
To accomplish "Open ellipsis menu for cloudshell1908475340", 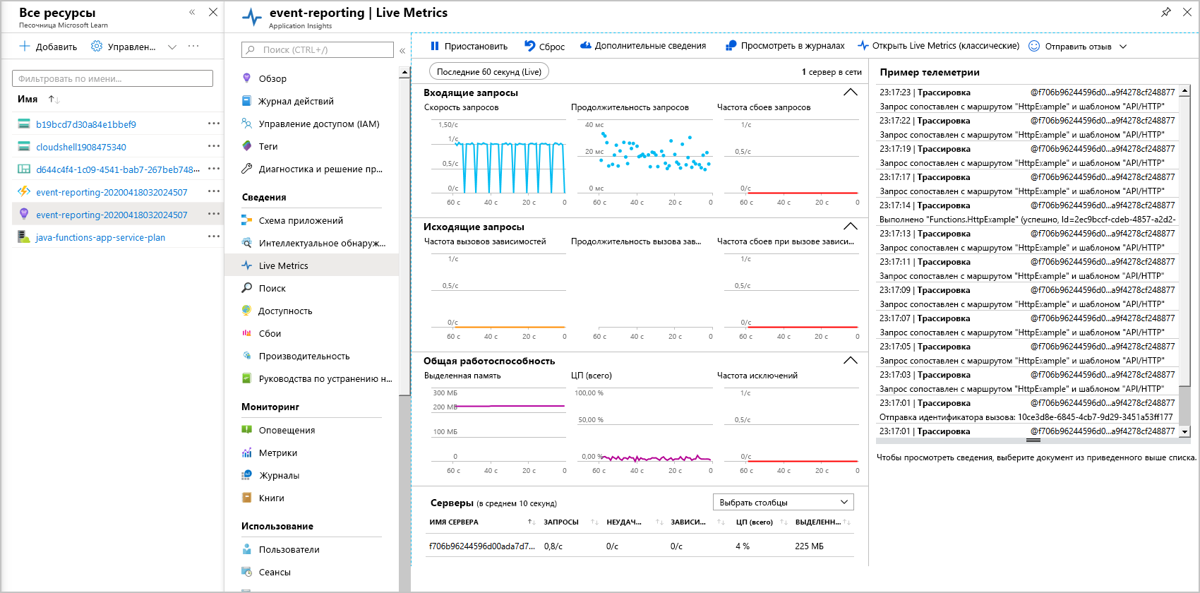I will (x=214, y=146).
